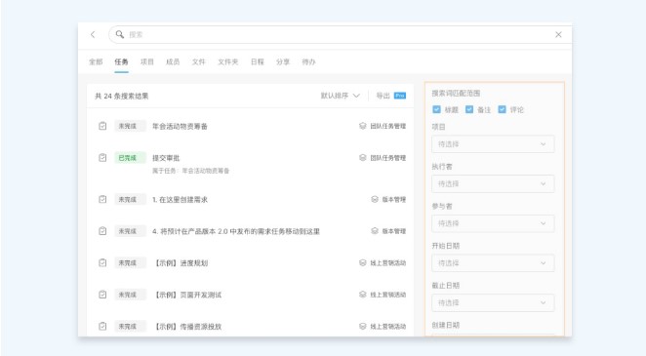Open task 1. 在这里创建需求

tap(180, 200)
